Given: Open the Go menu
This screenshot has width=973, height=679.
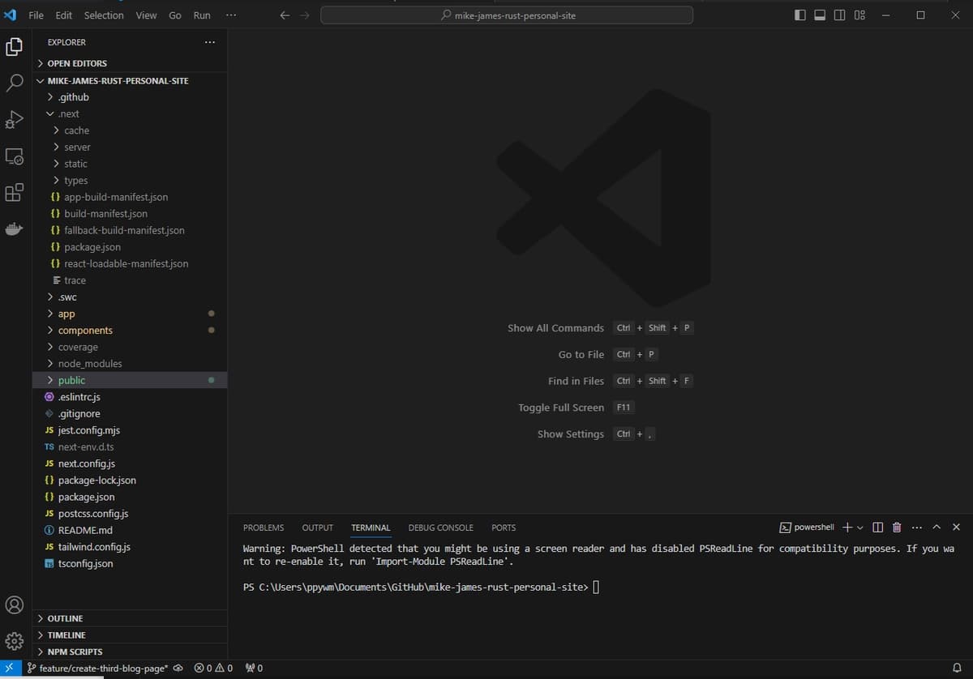Looking at the screenshot, I should [175, 15].
